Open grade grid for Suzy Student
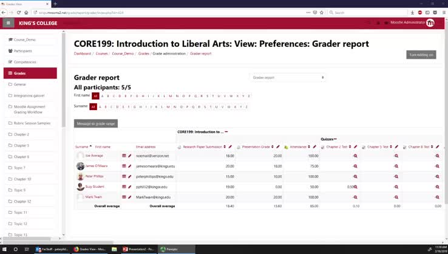Image resolution: width=448 pixels, height=254 pixels. coord(124,187)
